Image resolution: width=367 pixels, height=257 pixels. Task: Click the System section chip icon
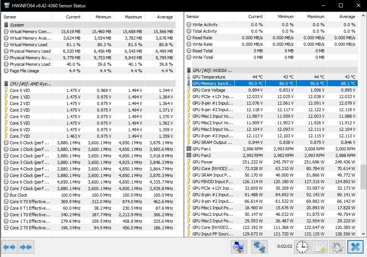click(x=6, y=25)
